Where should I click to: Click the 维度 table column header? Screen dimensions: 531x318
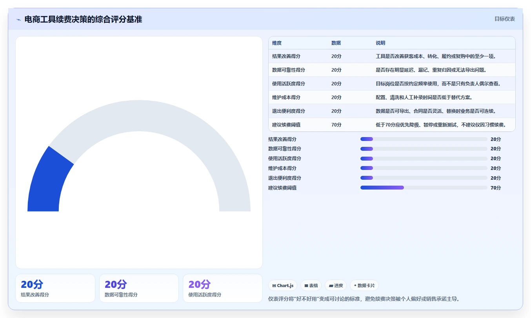[x=277, y=43]
